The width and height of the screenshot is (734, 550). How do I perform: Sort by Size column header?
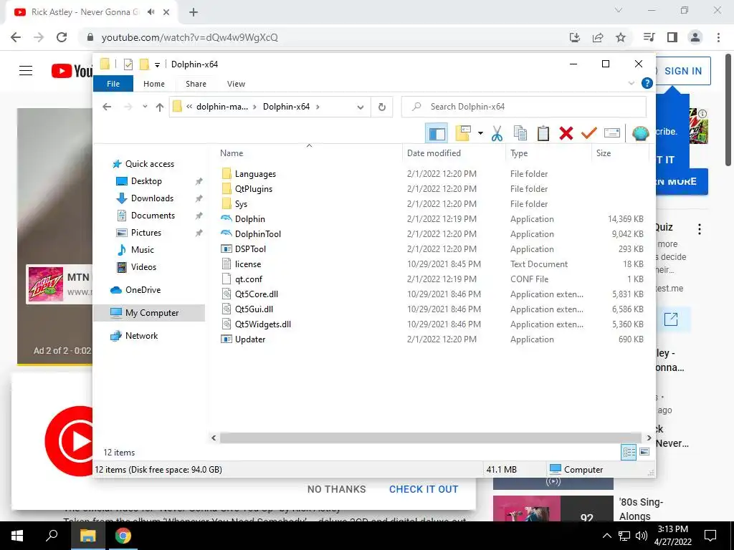coord(620,153)
